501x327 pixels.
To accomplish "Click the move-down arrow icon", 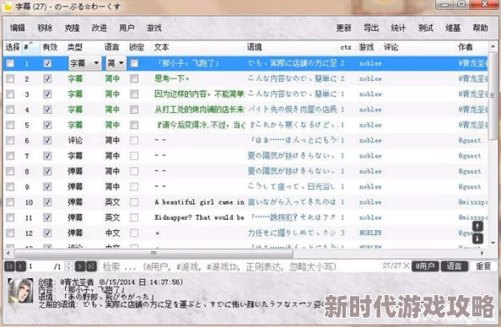I will click(x=477, y=239).
